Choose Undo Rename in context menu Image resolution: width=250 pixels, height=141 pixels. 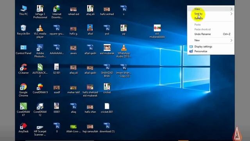(211, 34)
